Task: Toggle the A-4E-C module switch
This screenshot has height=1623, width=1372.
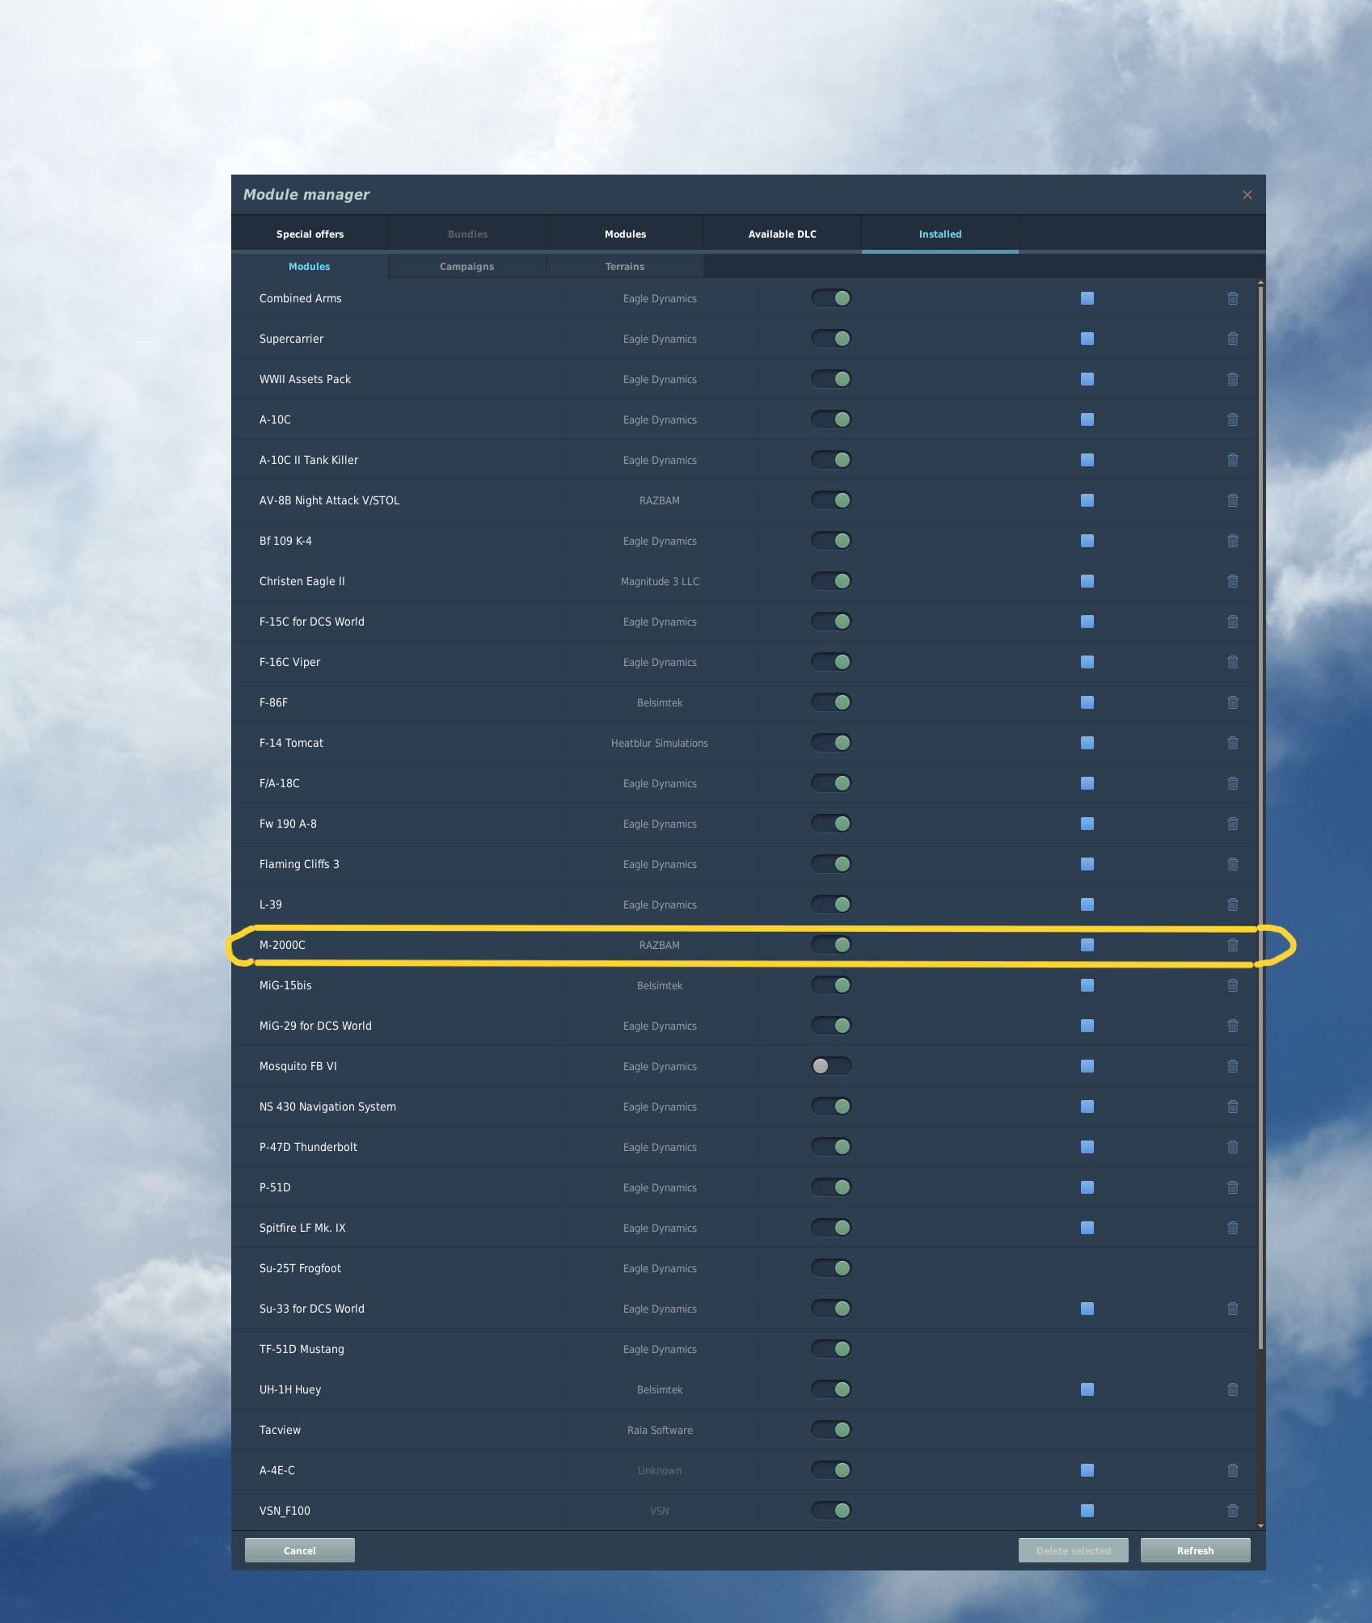Action: pos(831,1470)
